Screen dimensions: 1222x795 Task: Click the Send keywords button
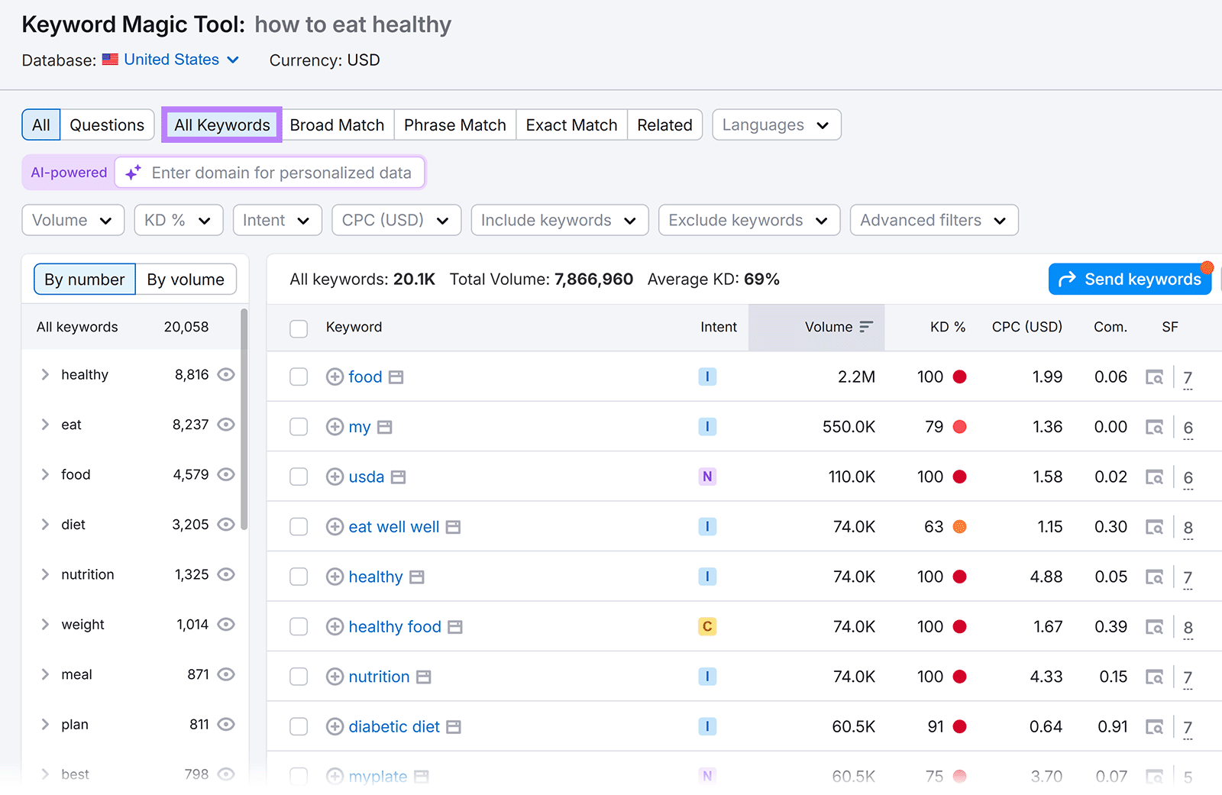coord(1129,279)
